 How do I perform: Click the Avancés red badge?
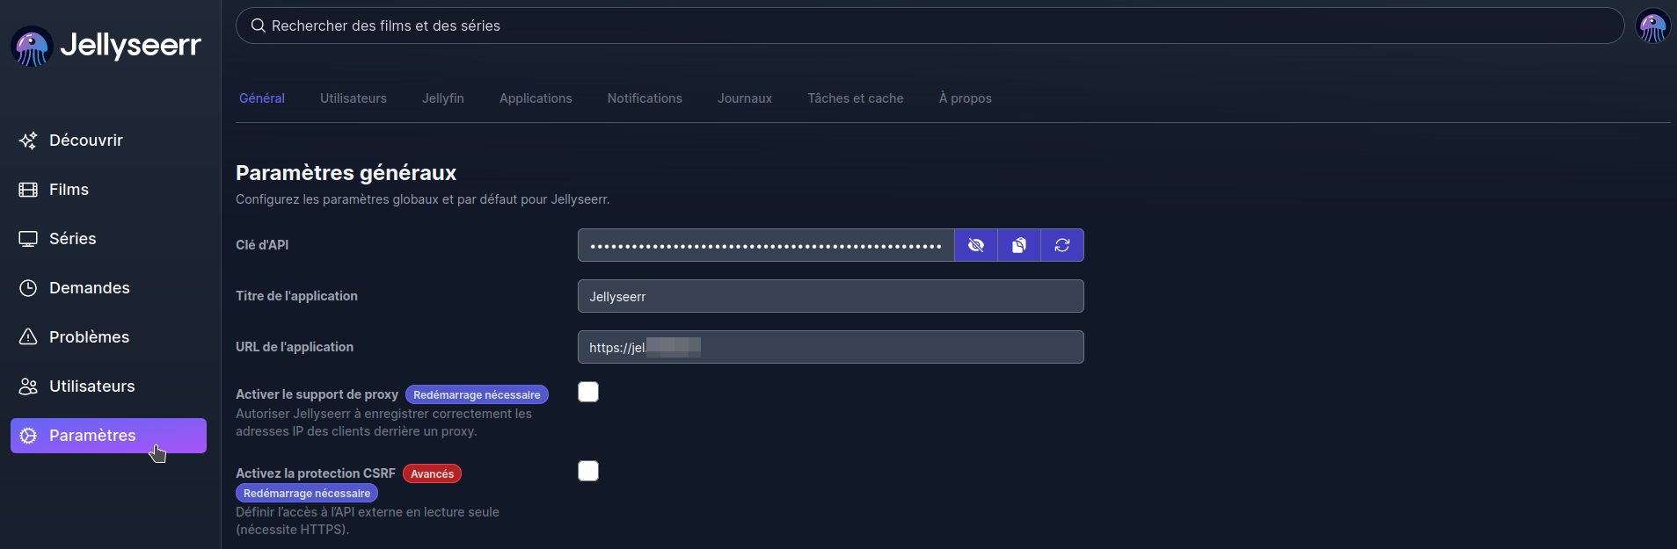[x=432, y=473]
